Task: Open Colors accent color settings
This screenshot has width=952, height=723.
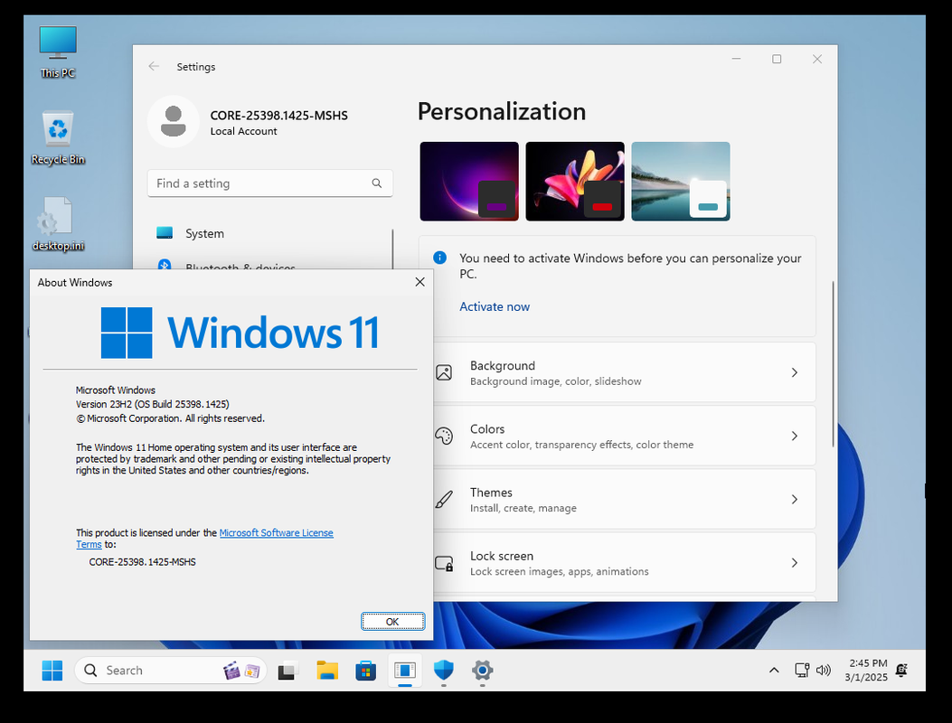Action: click(x=624, y=436)
